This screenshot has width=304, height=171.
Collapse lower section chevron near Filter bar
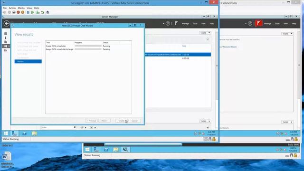(x=208, y=127)
